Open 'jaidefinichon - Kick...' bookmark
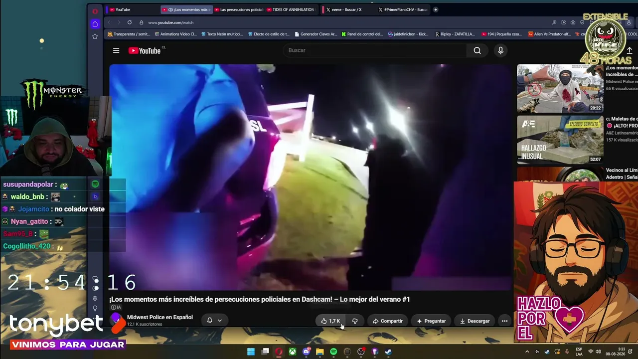This screenshot has height=359, width=638. pyautogui.click(x=408, y=34)
